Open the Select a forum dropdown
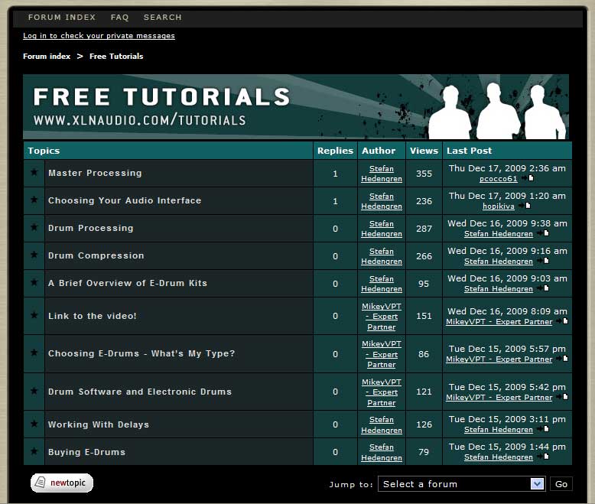595x504 pixels. point(462,484)
